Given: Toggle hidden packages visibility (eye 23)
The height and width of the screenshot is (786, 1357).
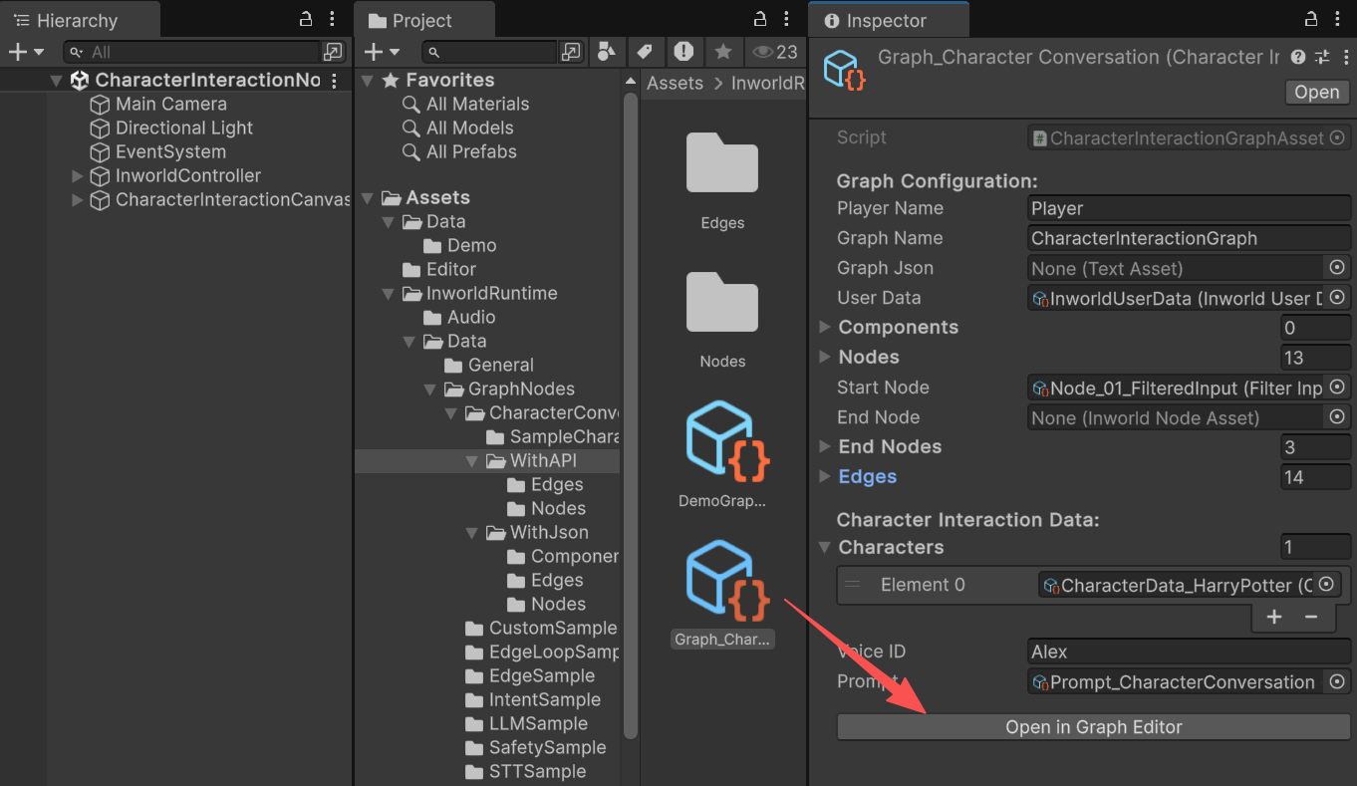Looking at the screenshot, I should coord(775,52).
